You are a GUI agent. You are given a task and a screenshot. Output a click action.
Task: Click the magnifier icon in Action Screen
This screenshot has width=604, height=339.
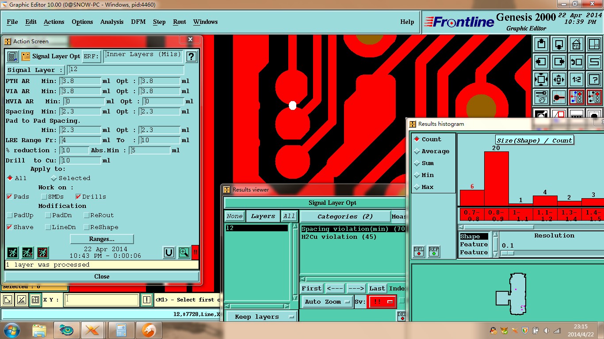pos(184,252)
